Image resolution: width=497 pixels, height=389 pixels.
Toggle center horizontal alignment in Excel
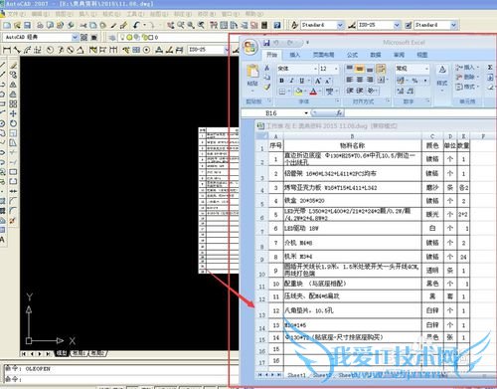[x=360, y=80]
